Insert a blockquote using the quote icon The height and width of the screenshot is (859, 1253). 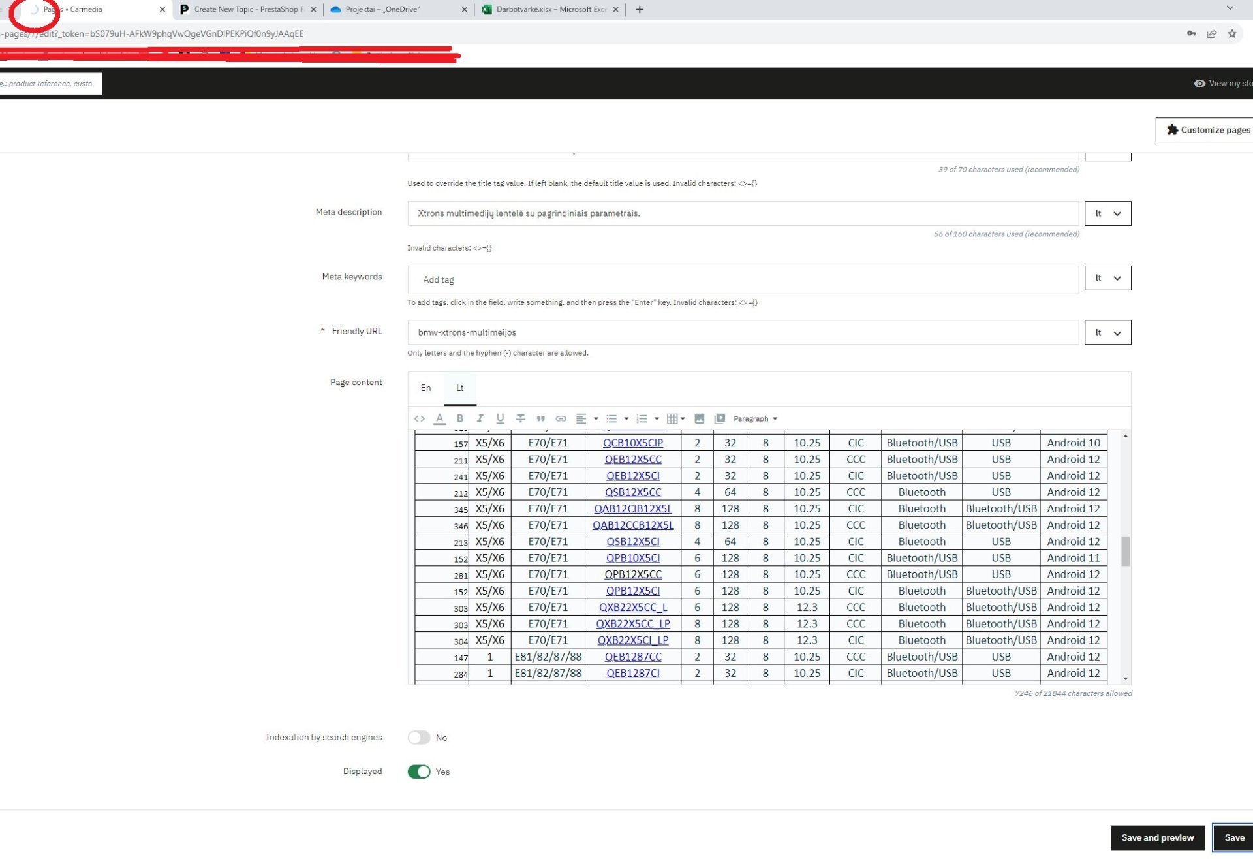(x=540, y=419)
